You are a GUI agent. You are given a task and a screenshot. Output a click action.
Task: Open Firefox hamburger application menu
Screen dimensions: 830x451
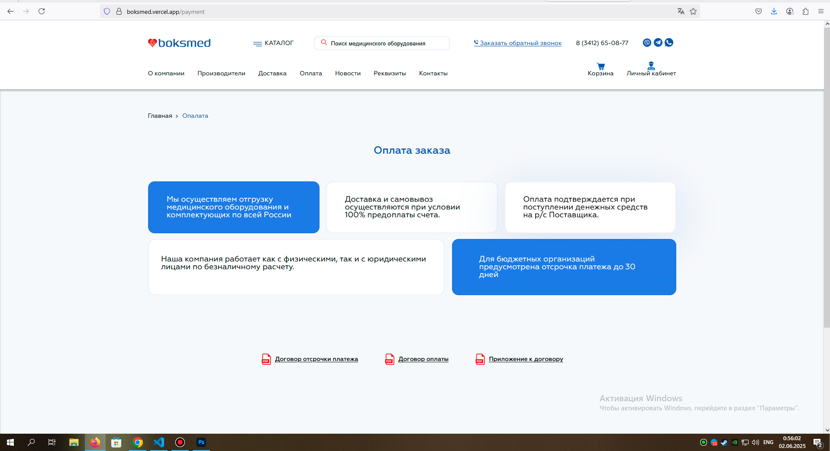point(821,11)
